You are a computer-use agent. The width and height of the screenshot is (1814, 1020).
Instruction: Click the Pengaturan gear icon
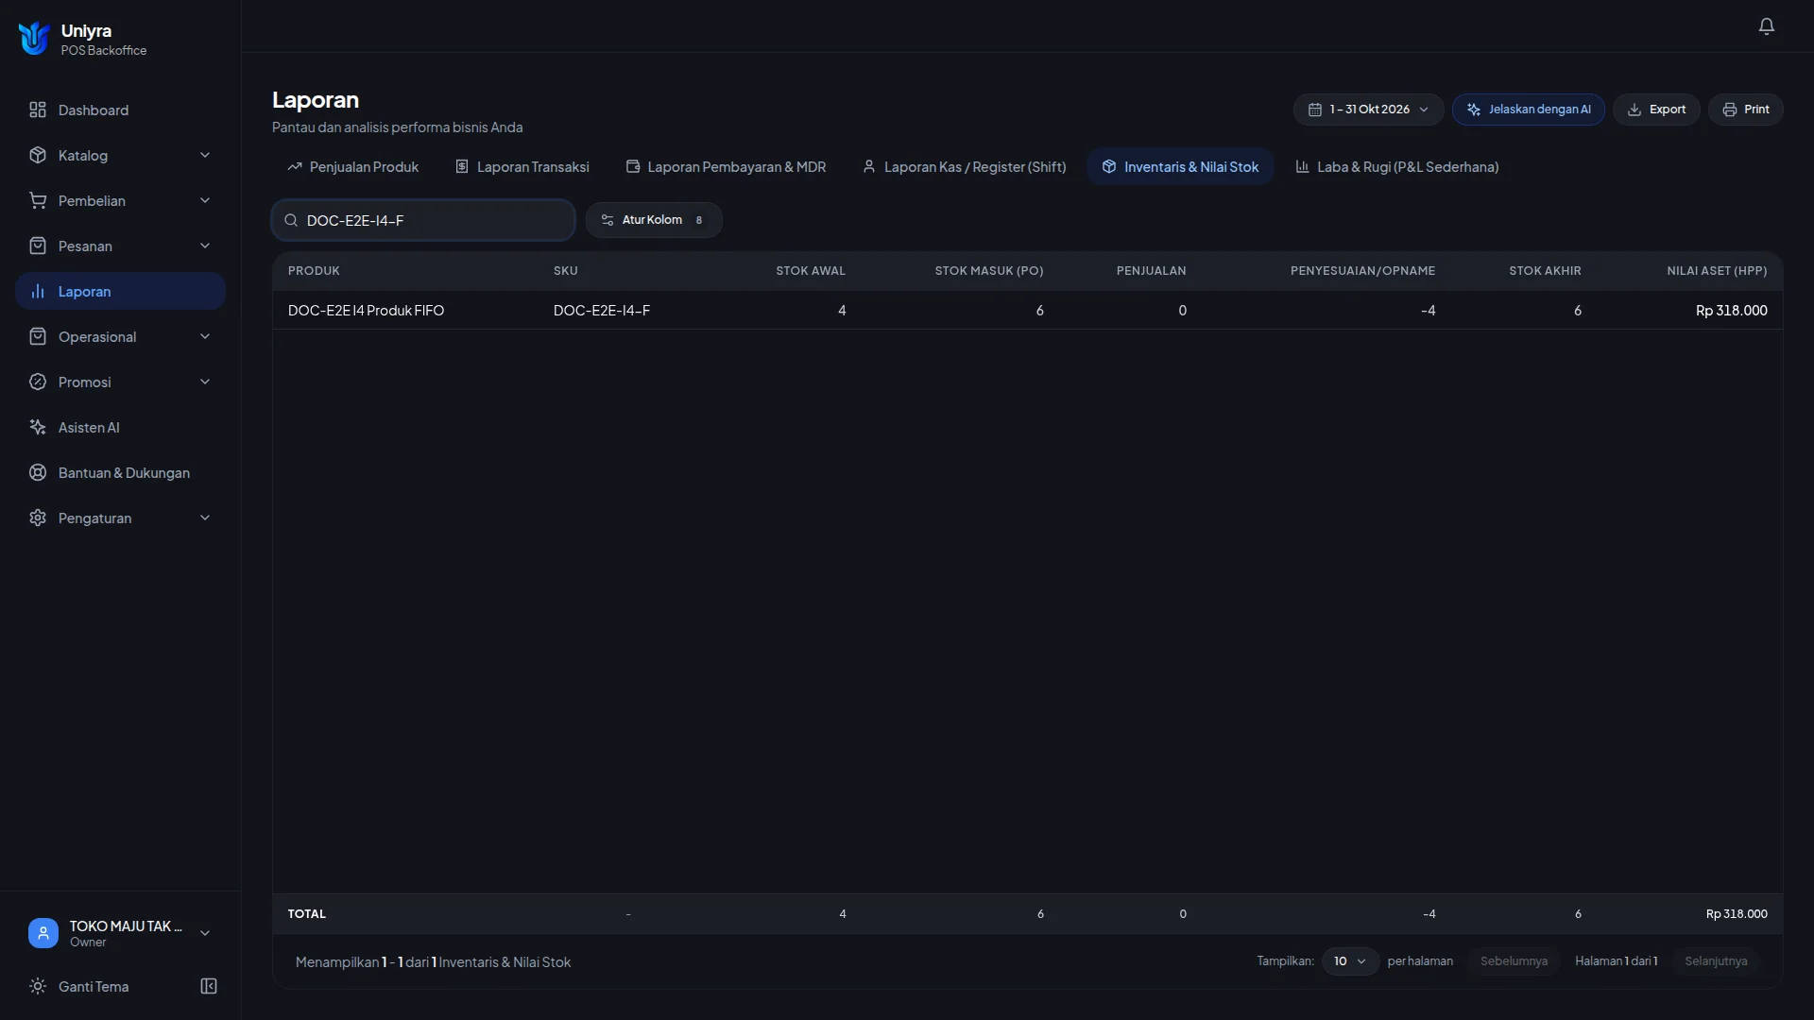pyautogui.click(x=38, y=518)
